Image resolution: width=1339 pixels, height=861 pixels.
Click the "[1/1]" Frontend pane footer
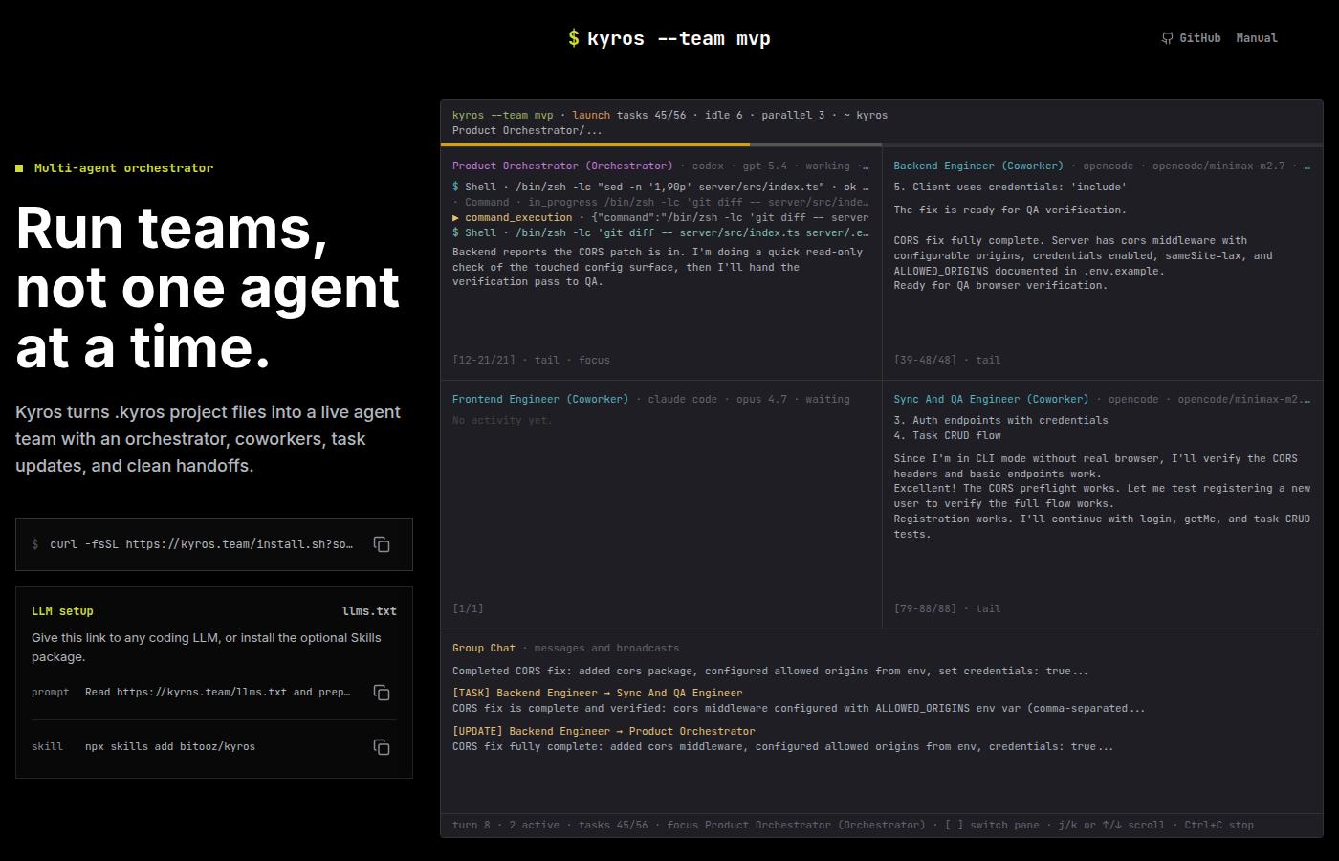click(x=468, y=608)
